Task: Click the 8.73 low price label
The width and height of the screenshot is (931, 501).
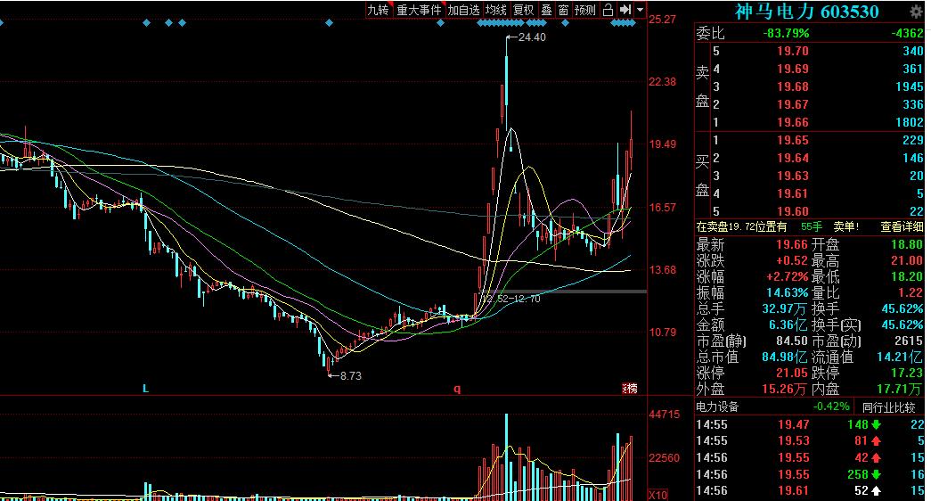Action: 351,375
